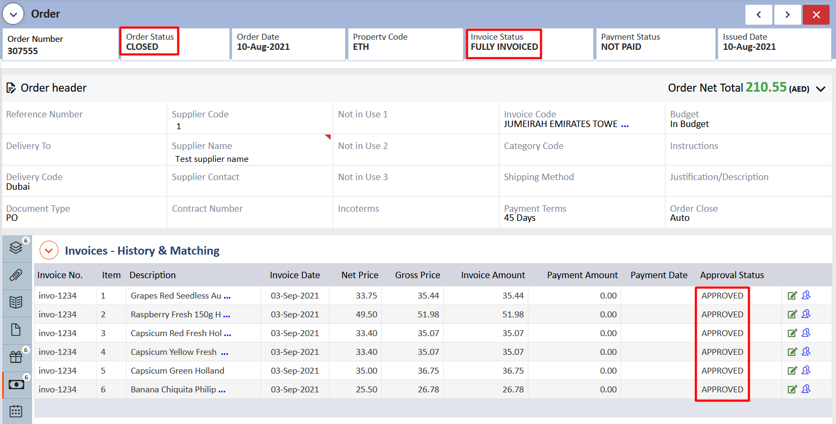Open approver icon for Capsicum Green Holland row
Image resolution: width=836 pixels, height=424 pixels.
click(806, 370)
